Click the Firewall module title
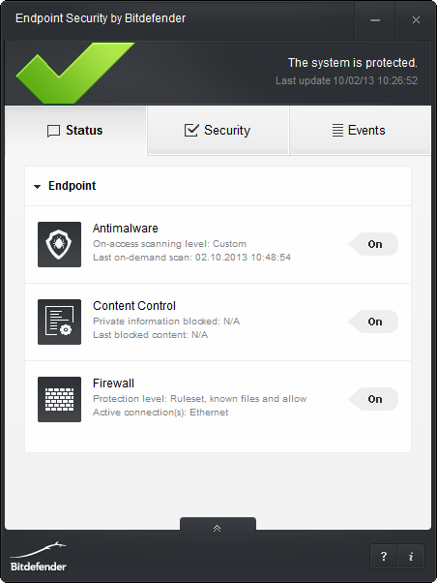This screenshot has width=437, height=583. 113,383
